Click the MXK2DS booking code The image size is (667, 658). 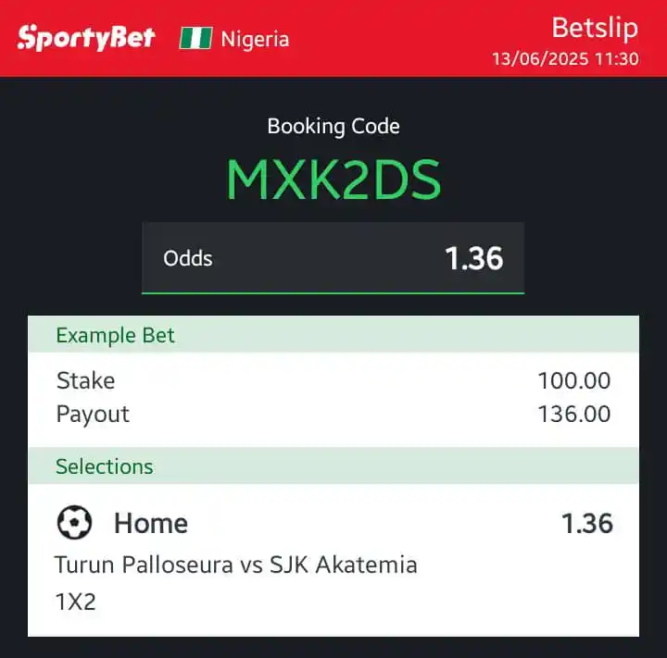tap(333, 179)
